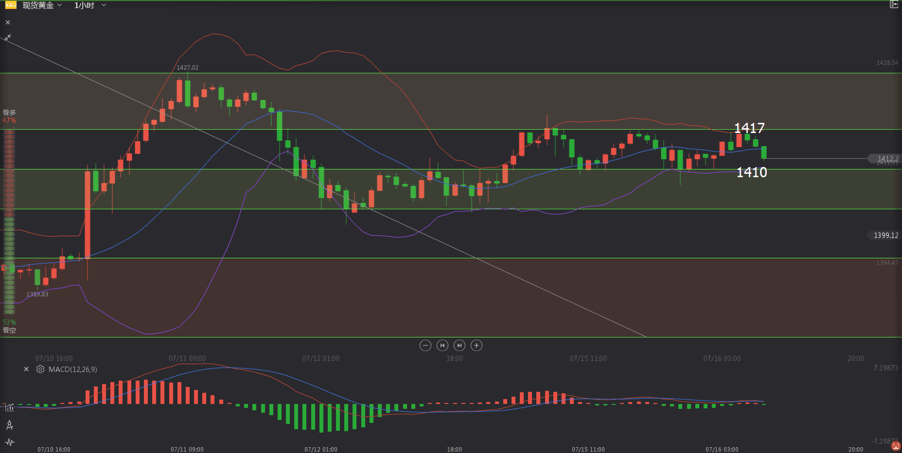Click the MACD 7.19873 scale value
This screenshot has height=453, width=902.
tap(886, 368)
